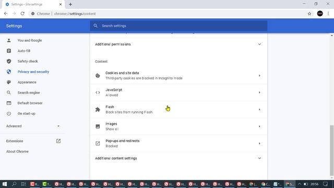Click the Default browser window icon
Screen dimensions: 334x188
pos(9,103)
